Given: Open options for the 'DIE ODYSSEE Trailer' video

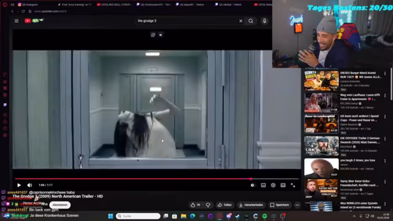Looking at the screenshot, I should pos(385,139).
